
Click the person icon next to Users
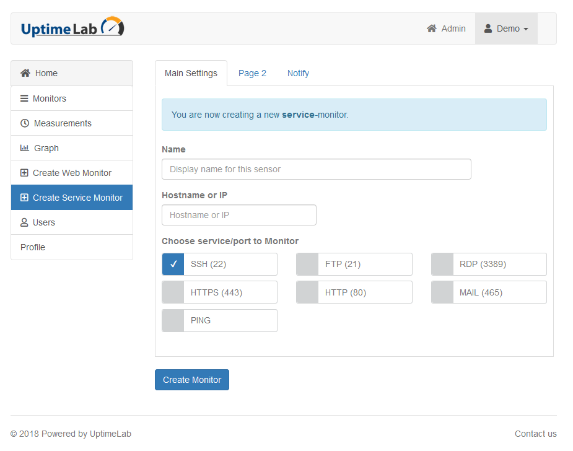[24, 222]
